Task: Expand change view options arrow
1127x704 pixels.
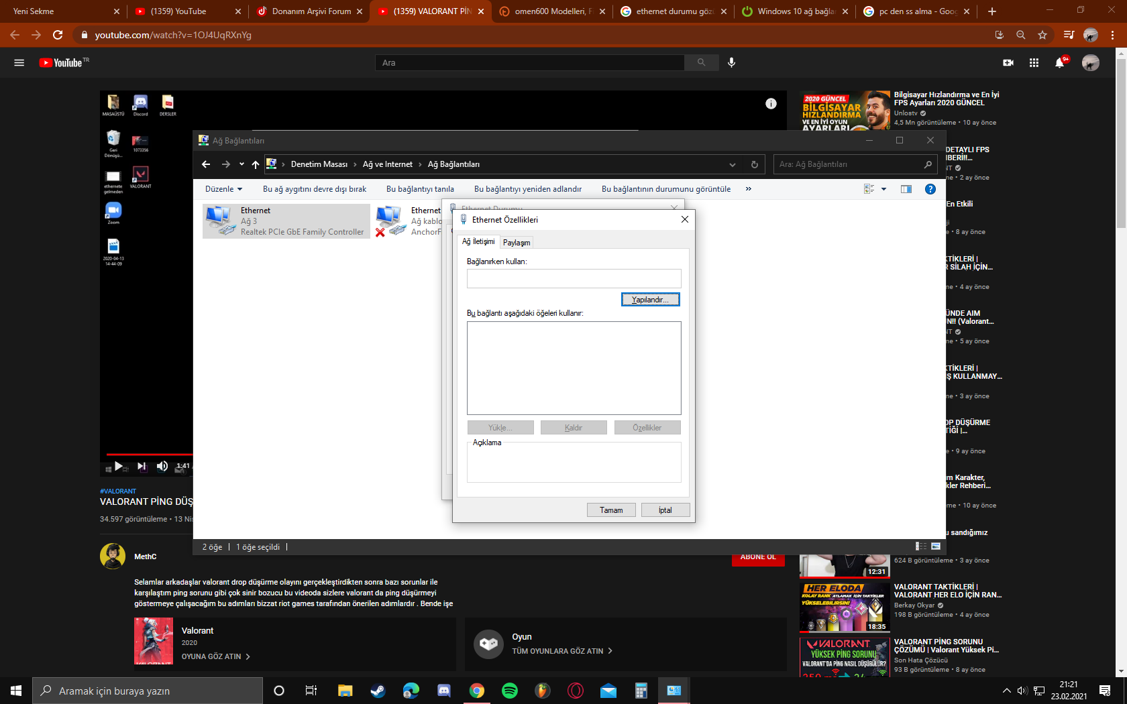Action: (x=883, y=189)
